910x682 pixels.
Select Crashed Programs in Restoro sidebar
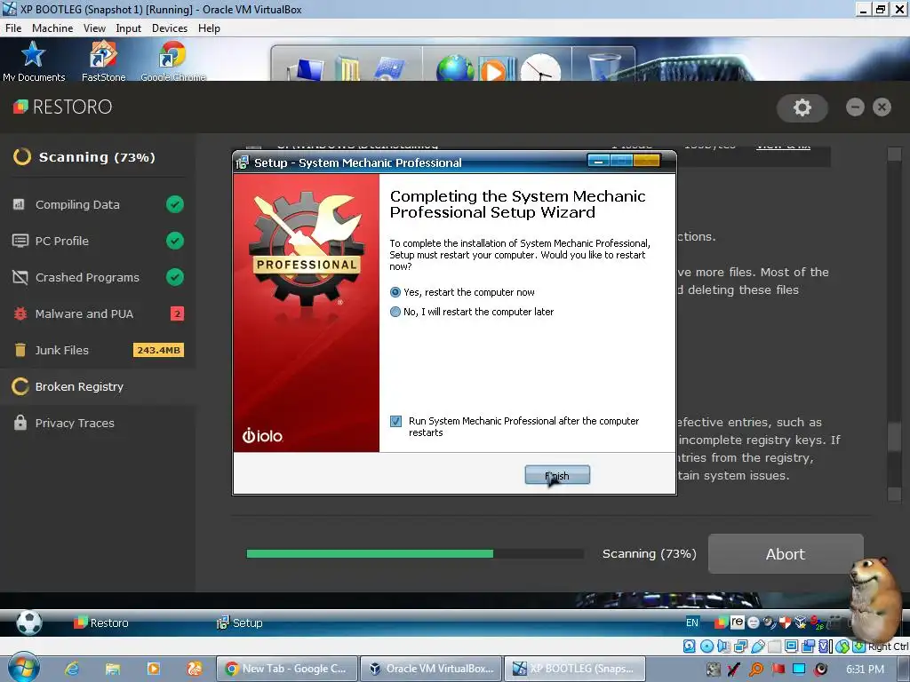pos(98,277)
